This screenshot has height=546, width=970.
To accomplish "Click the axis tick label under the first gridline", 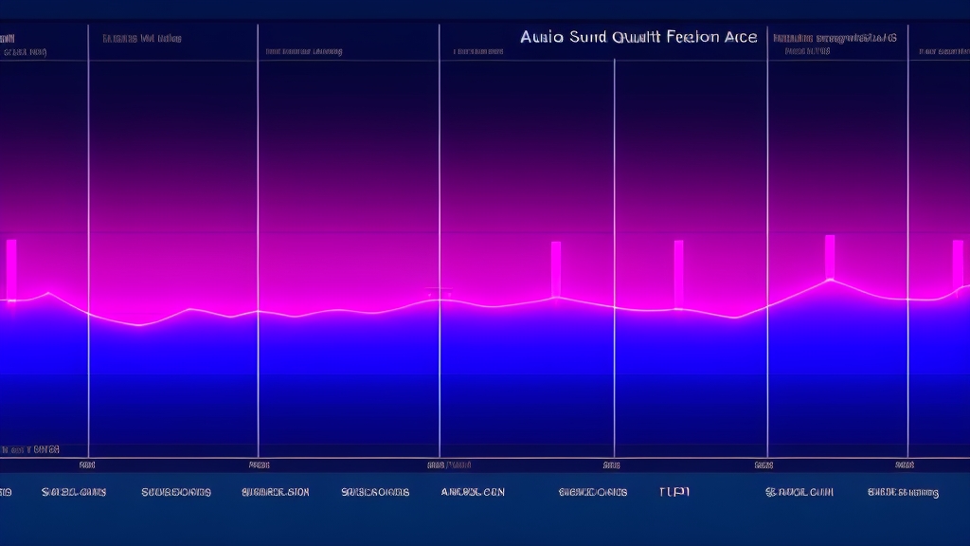I will tap(87, 465).
